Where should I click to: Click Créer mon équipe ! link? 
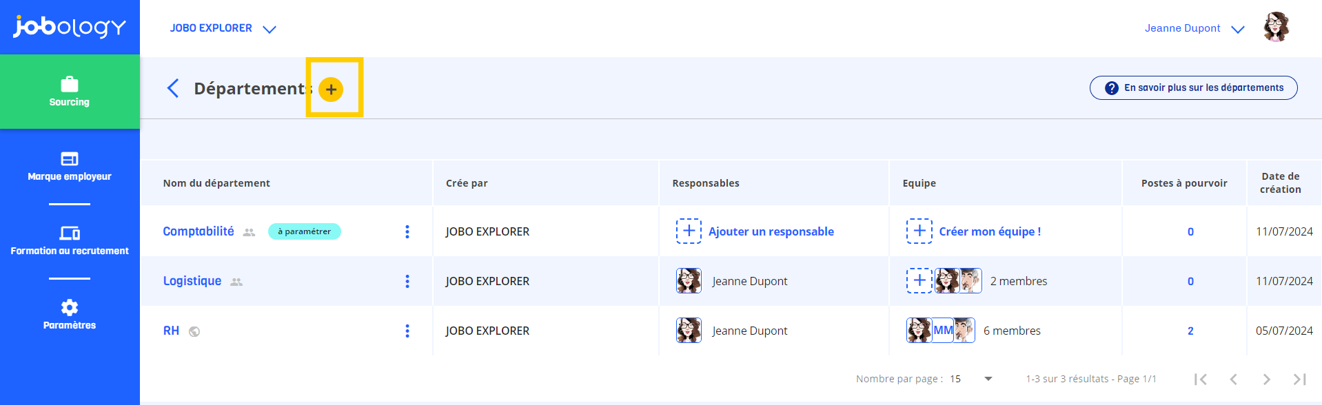[990, 231]
